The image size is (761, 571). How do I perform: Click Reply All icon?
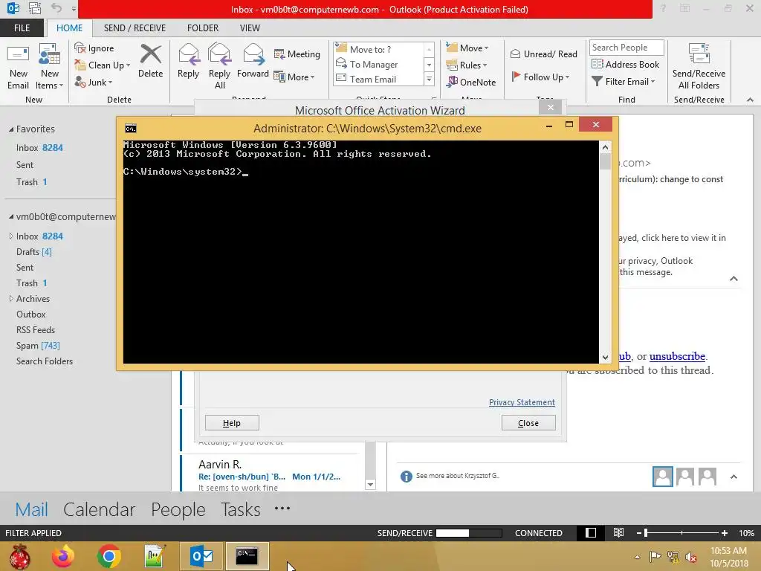point(219,67)
